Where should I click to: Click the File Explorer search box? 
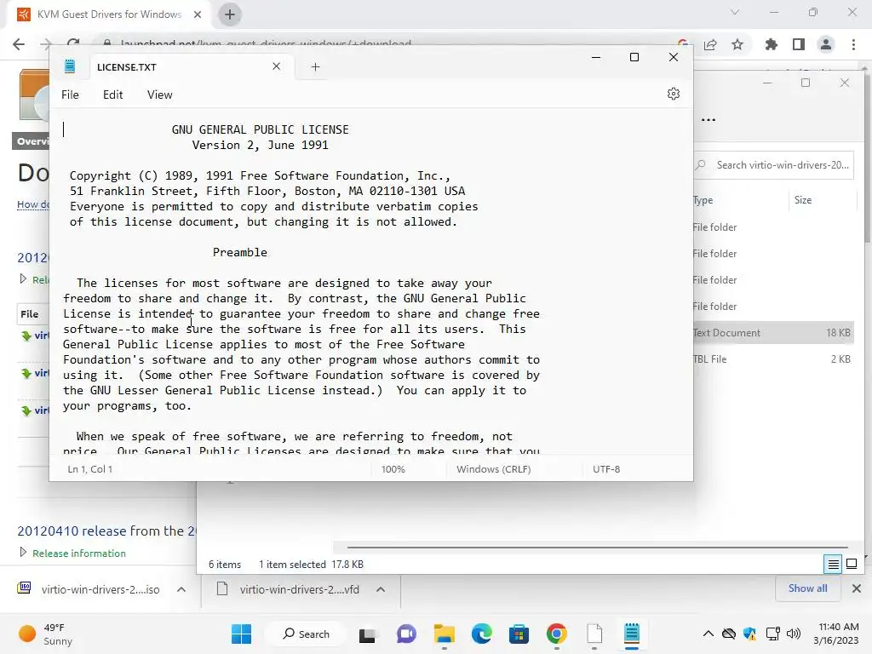tap(773, 165)
